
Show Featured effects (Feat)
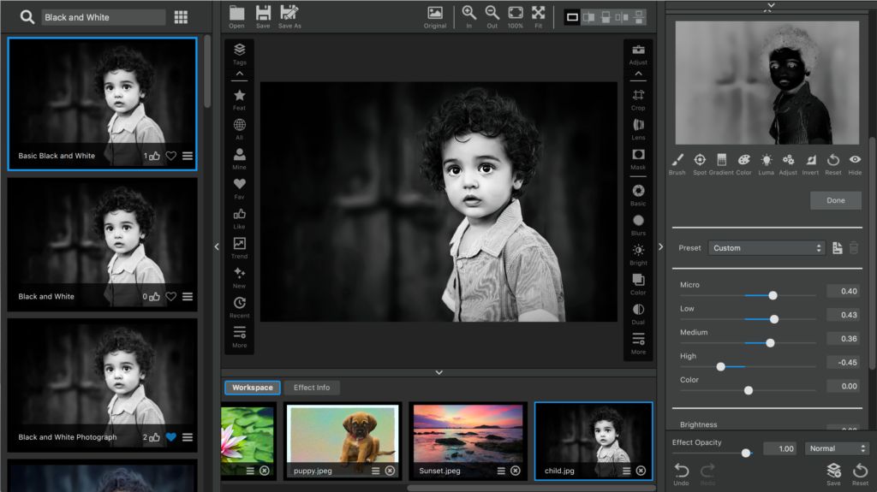coord(240,99)
